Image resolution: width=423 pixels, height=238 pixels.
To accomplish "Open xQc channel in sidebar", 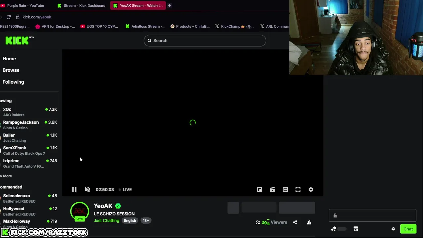I will point(29,112).
